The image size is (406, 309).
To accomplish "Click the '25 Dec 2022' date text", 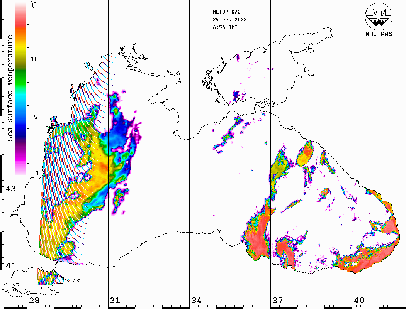I will [x=230, y=20].
